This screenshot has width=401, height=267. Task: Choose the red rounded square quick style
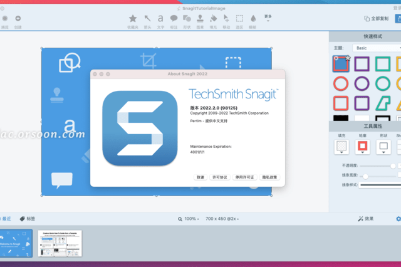coord(341,103)
